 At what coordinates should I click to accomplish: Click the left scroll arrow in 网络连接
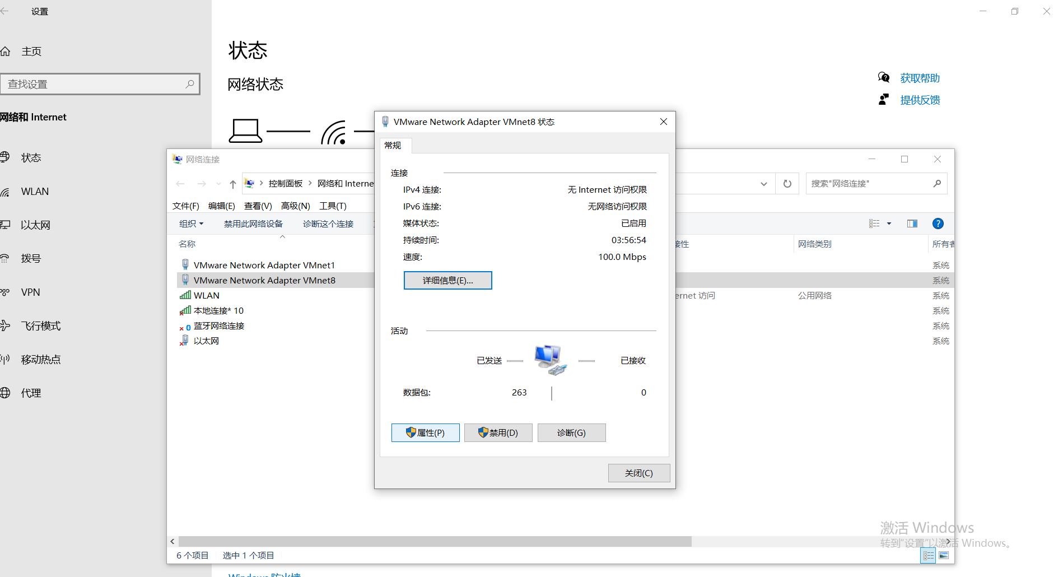click(x=172, y=541)
